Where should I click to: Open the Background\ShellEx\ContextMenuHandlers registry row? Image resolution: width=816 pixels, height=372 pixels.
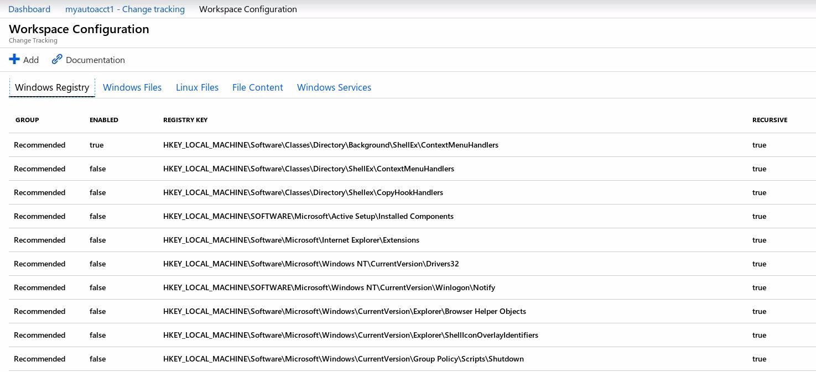[330, 145]
